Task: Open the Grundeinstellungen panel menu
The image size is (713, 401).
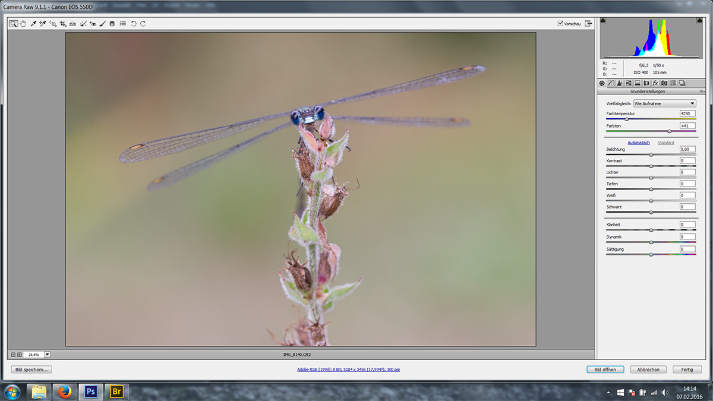Action: pos(702,91)
